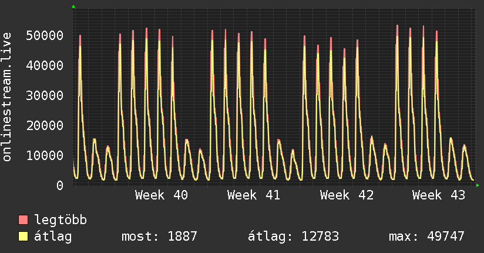The height and width of the screenshot is (253, 484).
Task: Click the pink legtöbb legend swatch
Action: pyautogui.click(x=23, y=219)
